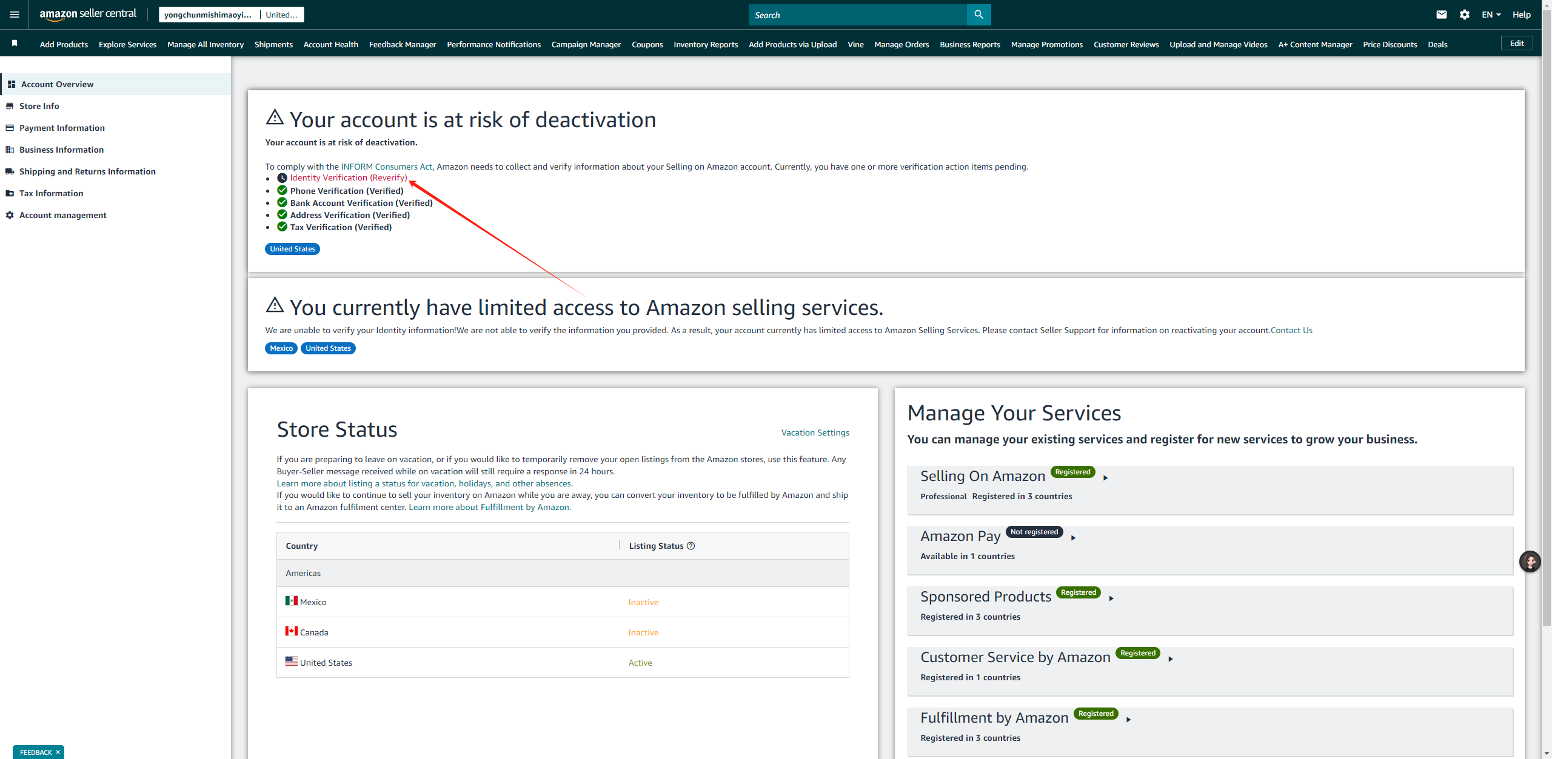The width and height of the screenshot is (1552, 759).
Task: Open Business Reports
Action: (969, 44)
